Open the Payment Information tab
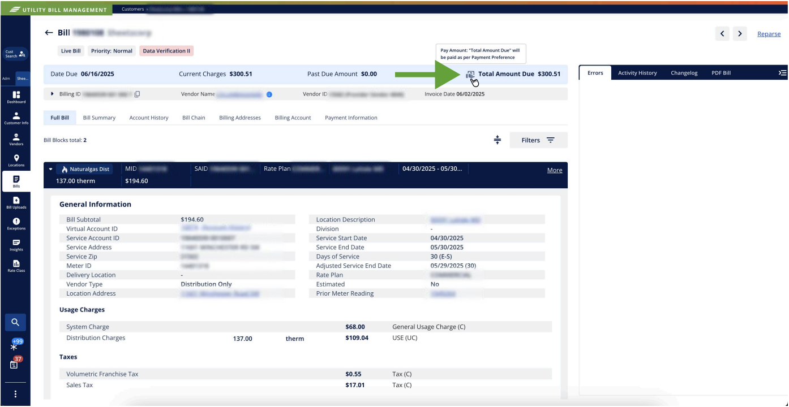 pyautogui.click(x=351, y=118)
